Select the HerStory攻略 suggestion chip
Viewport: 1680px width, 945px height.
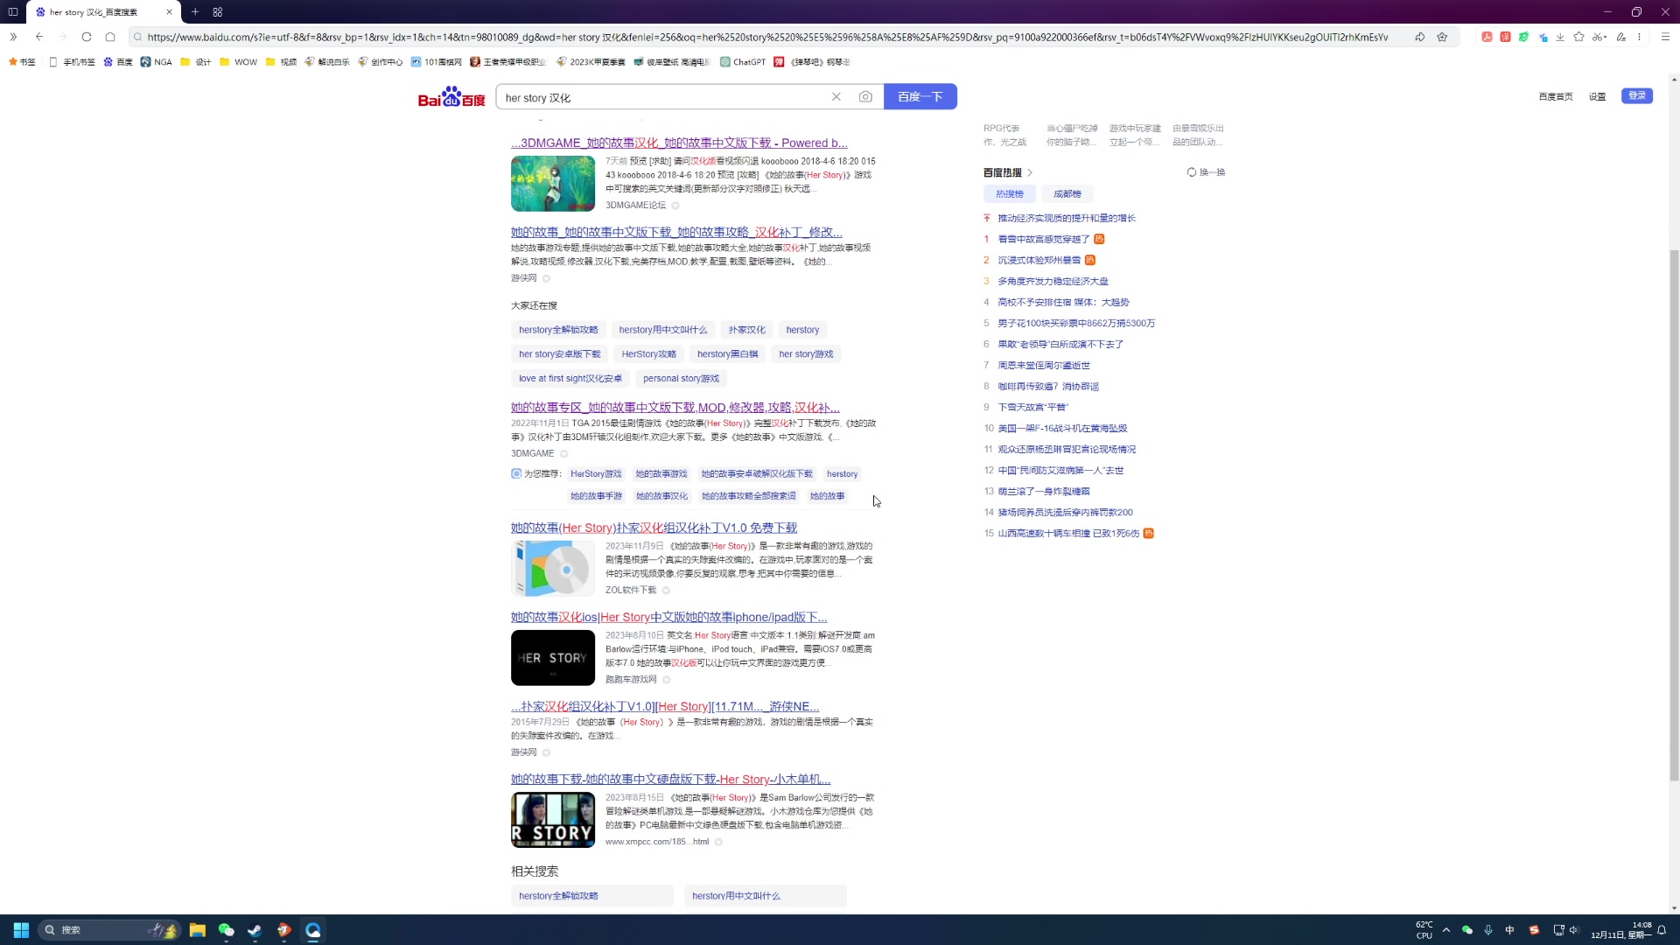click(x=649, y=354)
